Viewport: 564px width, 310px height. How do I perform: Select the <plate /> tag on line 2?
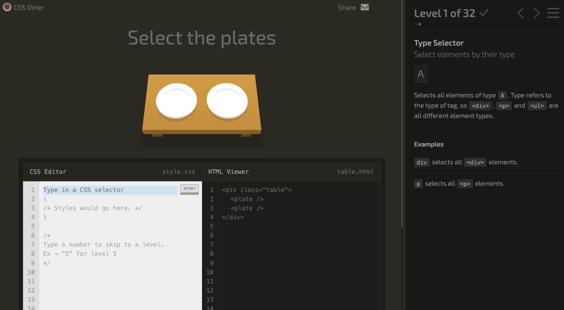[247, 199]
